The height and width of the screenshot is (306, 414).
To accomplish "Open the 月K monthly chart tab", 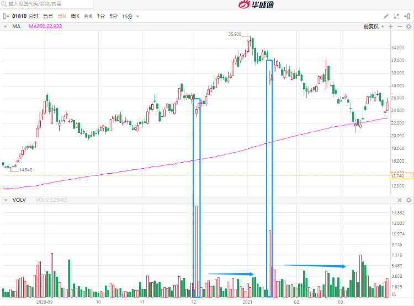I will 88,17.
